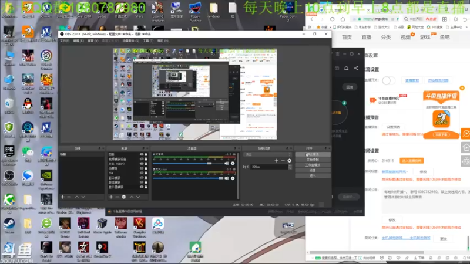This screenshot has width=470, height=264.
Task: Move the scene up in the Scenes panel
Action: [x=77, y=197]
